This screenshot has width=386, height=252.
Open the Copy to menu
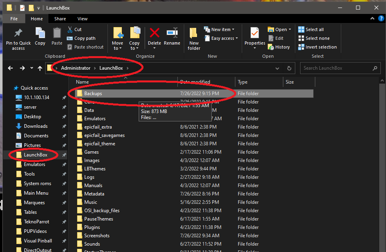click(x=134, y=39)
